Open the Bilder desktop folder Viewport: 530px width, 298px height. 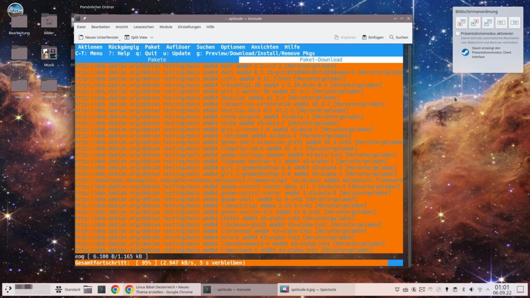click(x=49, y=25)
